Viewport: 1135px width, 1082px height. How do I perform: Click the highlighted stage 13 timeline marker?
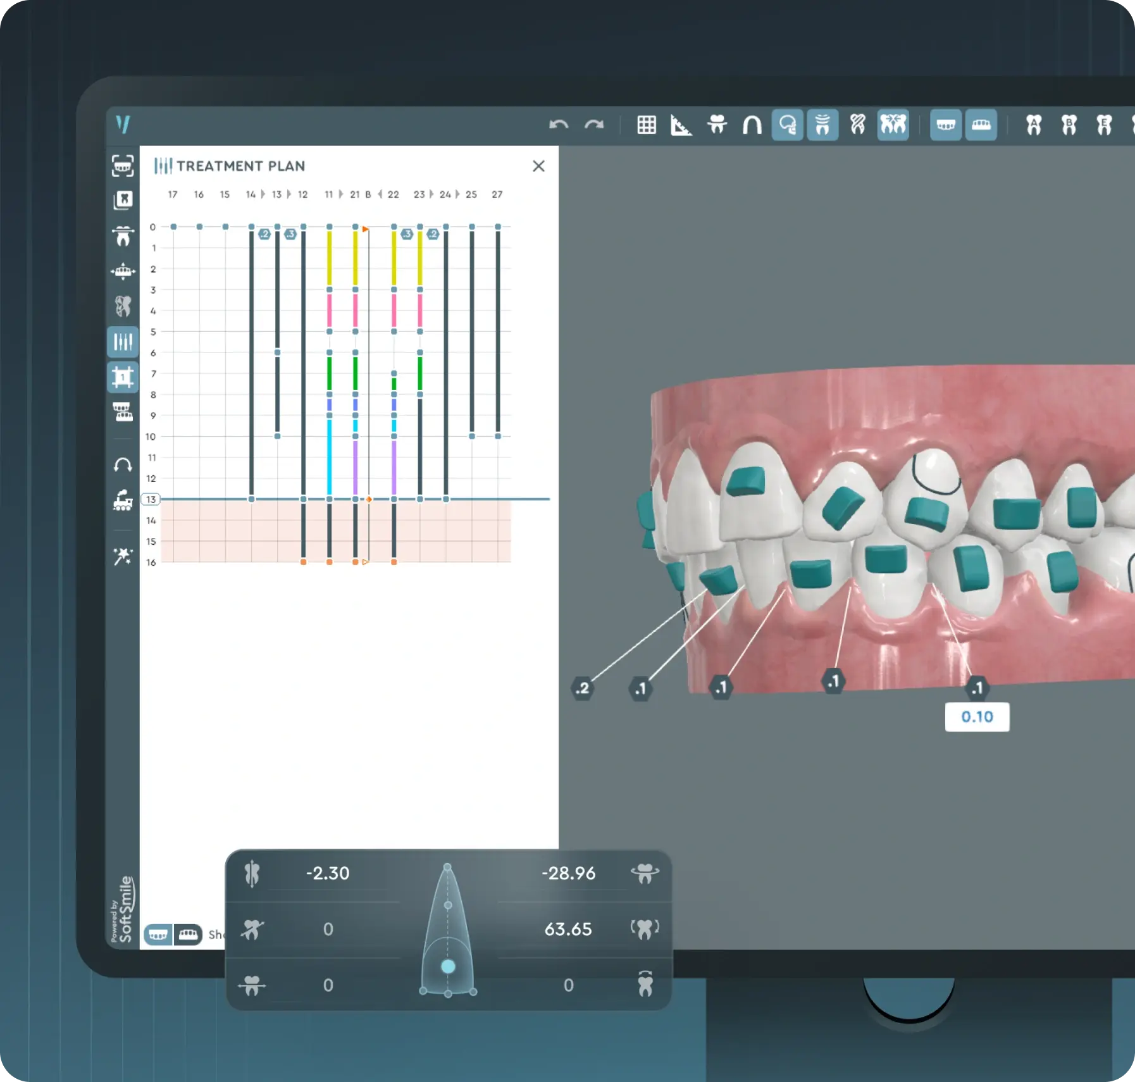151,499
